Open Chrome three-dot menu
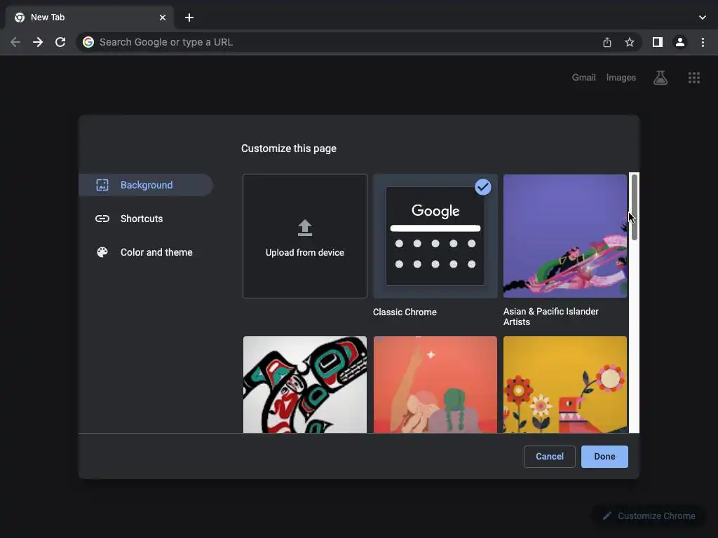Image resolution: width=718 pixels, height=538 pixels. tap(703, 42)
